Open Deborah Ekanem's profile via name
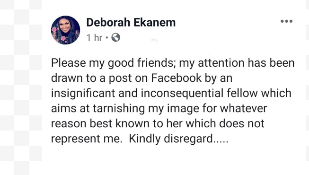The width and height of the screenshot is (309, 175). pyautogui.click(x=131, y=22)
